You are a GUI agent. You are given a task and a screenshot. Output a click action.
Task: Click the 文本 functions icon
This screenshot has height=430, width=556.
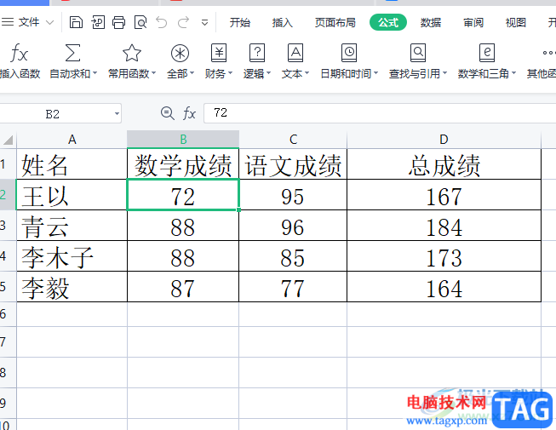pyautogui.click(x=295, y=53)
